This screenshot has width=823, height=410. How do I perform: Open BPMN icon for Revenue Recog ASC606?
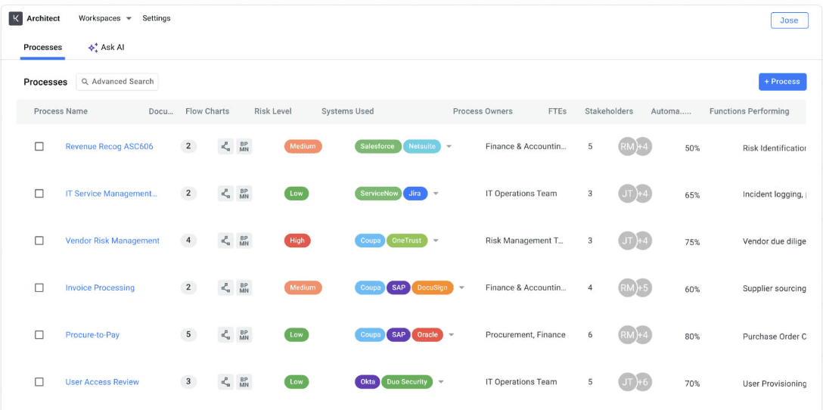tap(244, 147)
